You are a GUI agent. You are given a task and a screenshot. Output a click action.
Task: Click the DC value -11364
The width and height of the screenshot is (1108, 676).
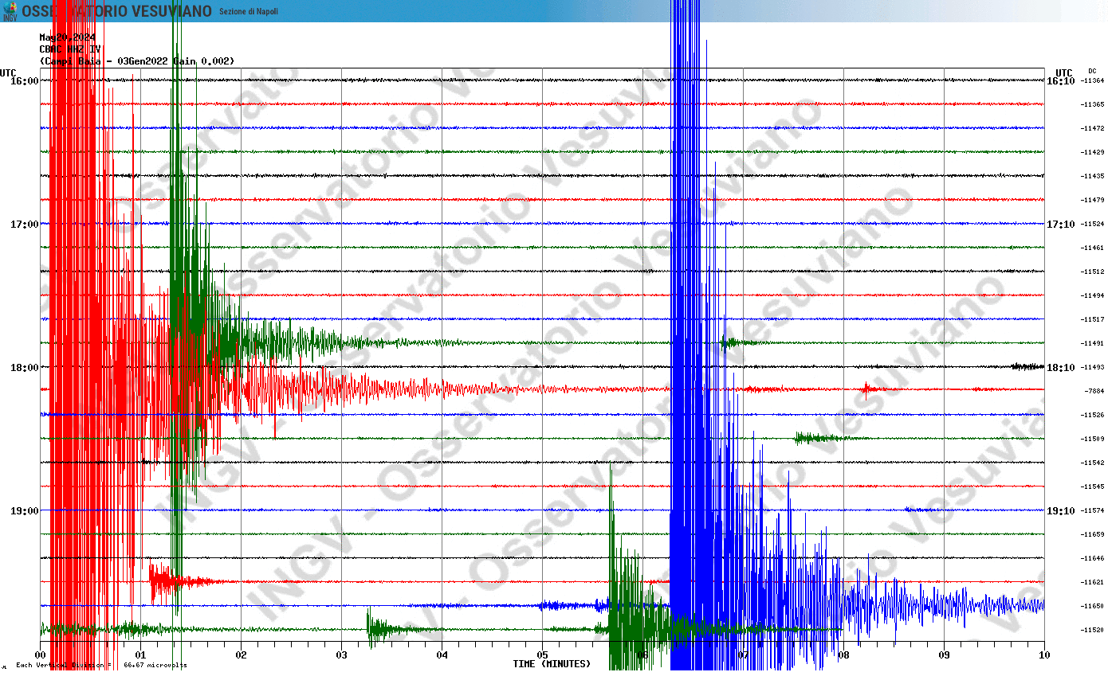[x=1092, y=80]
